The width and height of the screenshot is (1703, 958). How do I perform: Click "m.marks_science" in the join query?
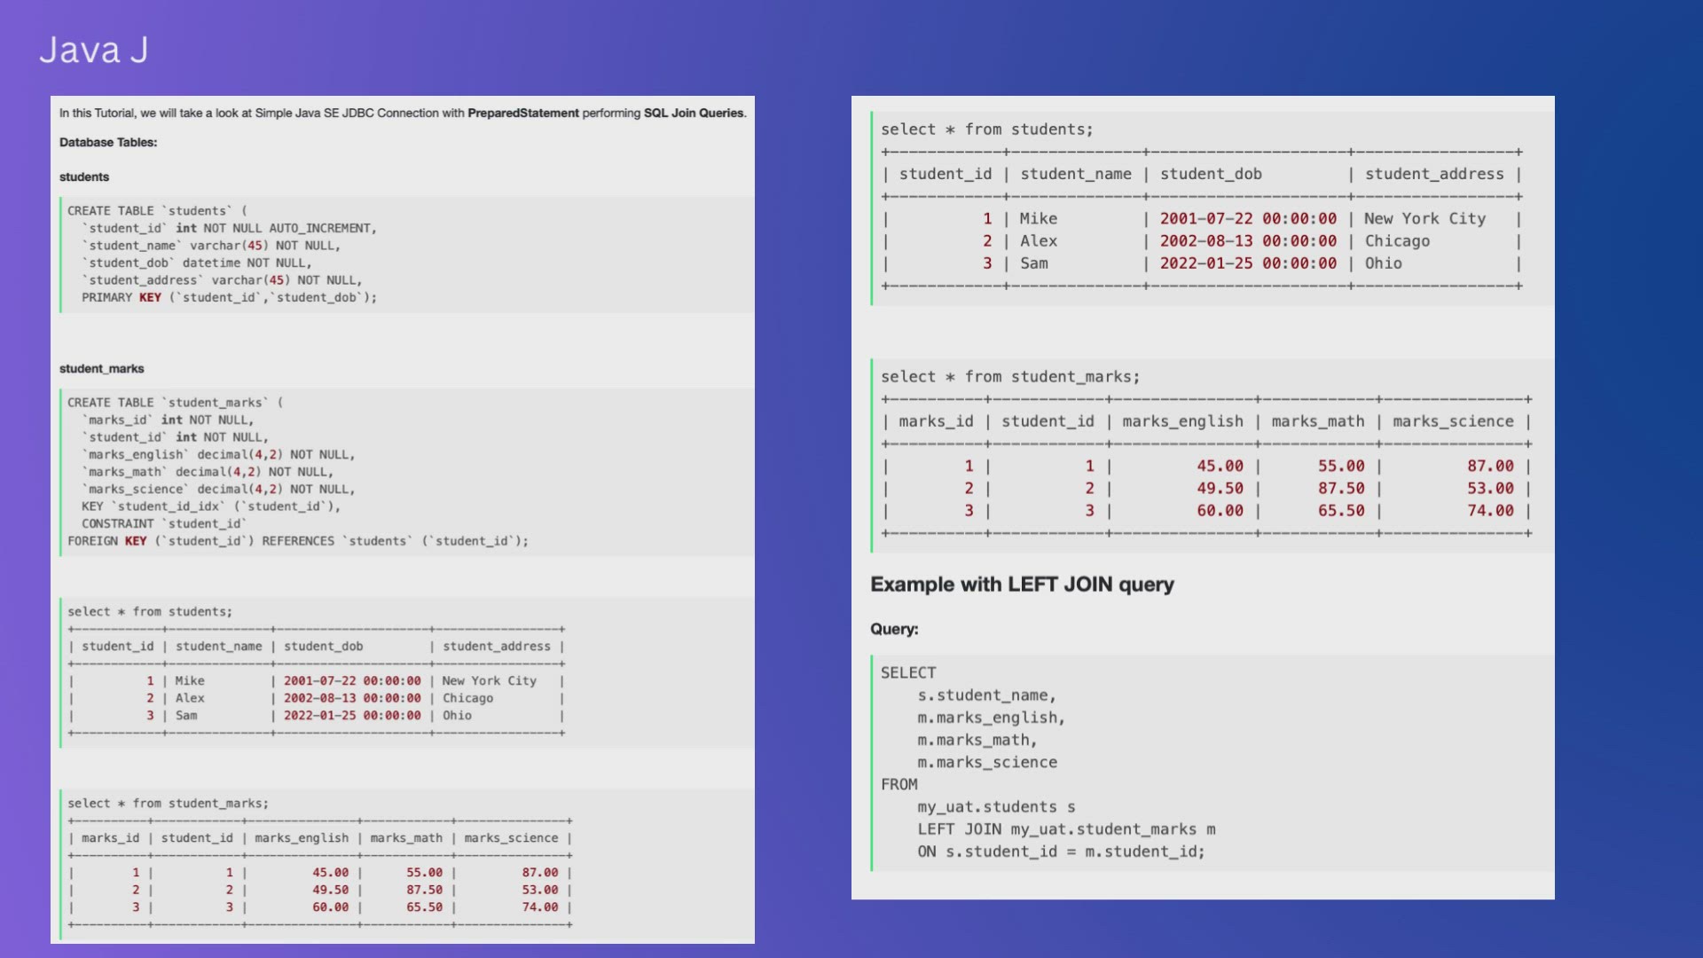tap(987, 763)
